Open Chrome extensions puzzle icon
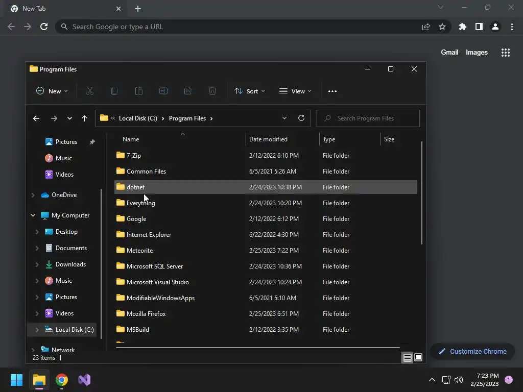523x392 pixels. point(463,27)
